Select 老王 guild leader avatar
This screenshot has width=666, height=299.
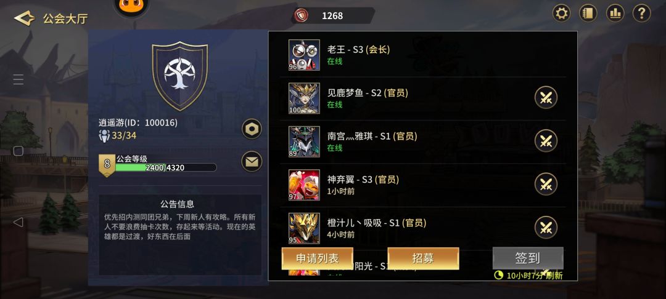coord(304,55)
